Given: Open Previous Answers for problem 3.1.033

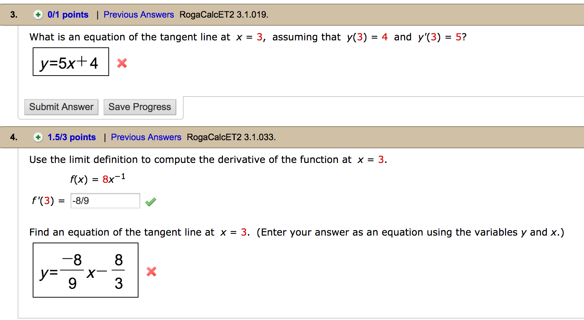Looking at the screenshot, I should click(146, 137).
